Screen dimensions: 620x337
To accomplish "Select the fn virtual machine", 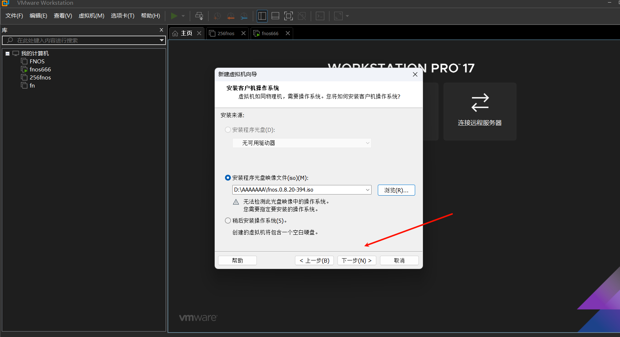I will pyautogui.click(x=32, y=86).
